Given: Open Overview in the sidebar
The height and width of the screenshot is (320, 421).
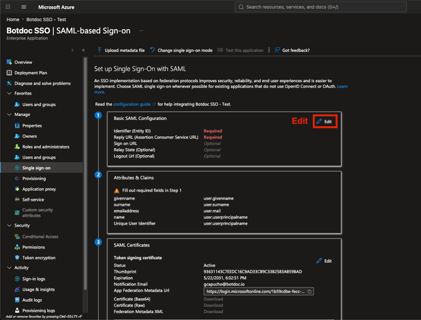Looking at the screenshot, I should pyautogui.click(x=23, y=62).
